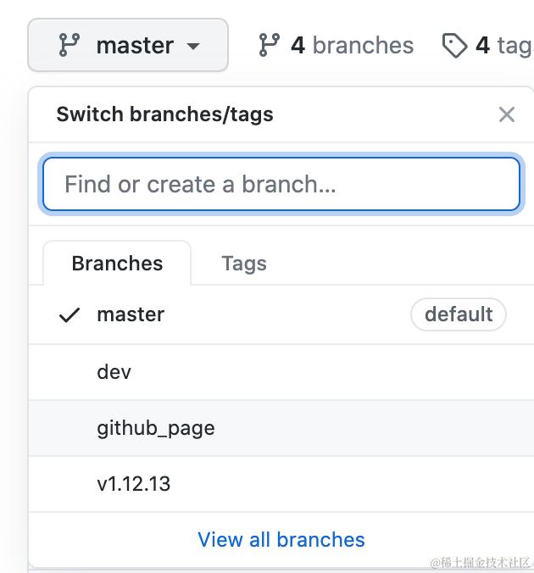Click the watermark text at bottom right

tap(480, 563)
